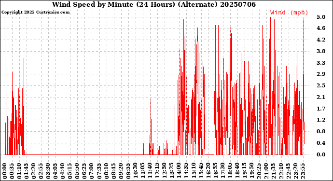Click the 11:40 time label
The width and height of the screenshot is (333, 181).
(x=150, y=171)
